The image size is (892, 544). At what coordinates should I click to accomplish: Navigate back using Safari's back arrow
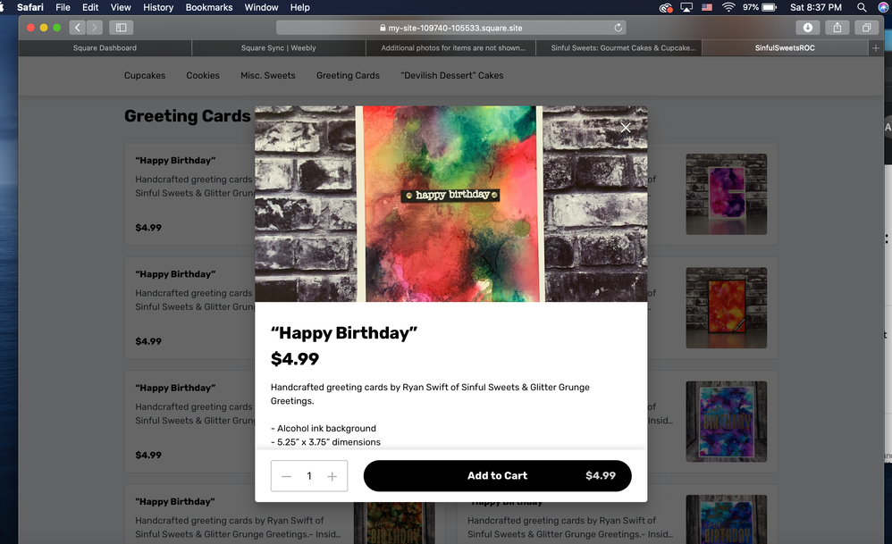click(77, 27)
